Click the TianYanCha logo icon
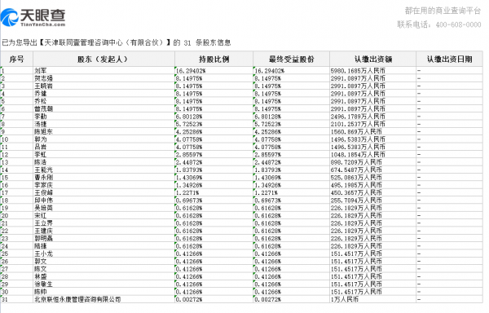 pyautogui.click(x=9, y=17)
